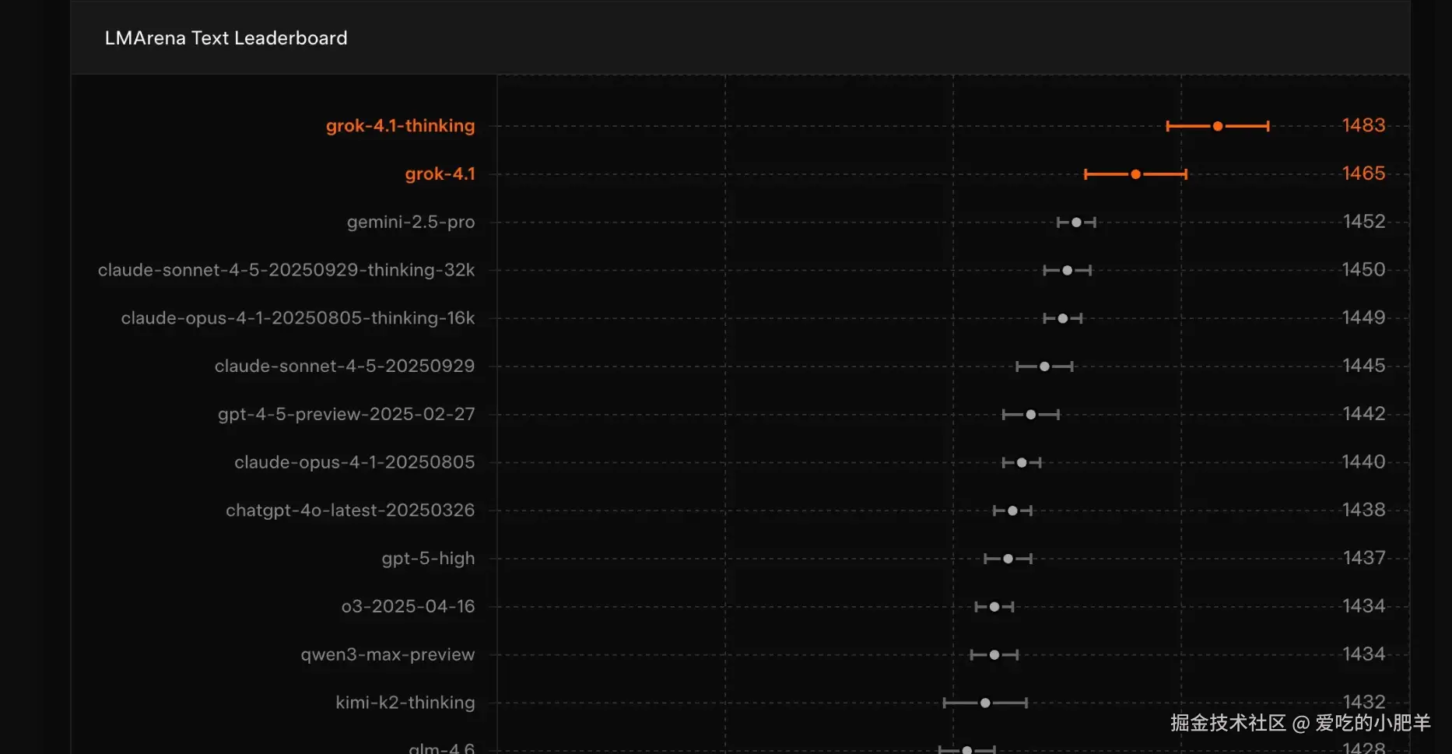Click claude-opus-4-1-20250805-thinking-16k label

(298, 318)
